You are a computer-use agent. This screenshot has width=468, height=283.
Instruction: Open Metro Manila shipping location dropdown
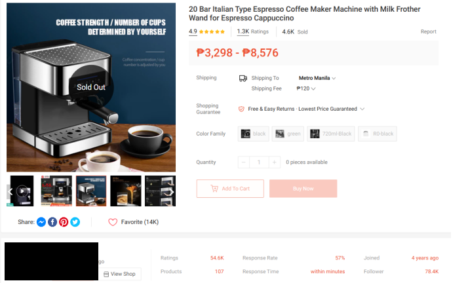(317, 78)
